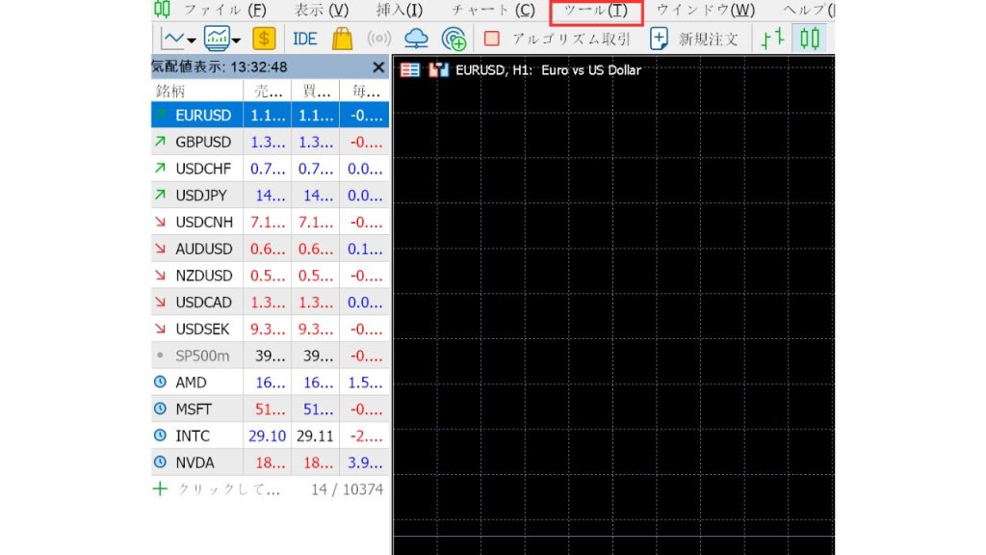This screenshot has height=555, width=986.
Task: Close the 気配値表示 quotes panel via X
Action: pyautogui.click(x=377, y=67)
